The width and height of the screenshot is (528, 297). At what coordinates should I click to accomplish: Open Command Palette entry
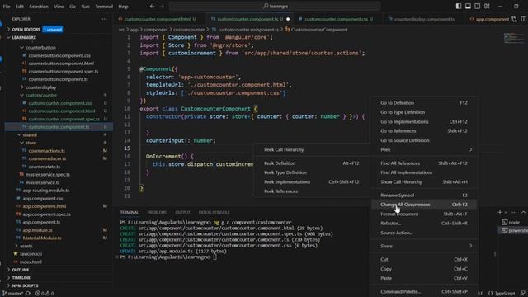(424, 291)
